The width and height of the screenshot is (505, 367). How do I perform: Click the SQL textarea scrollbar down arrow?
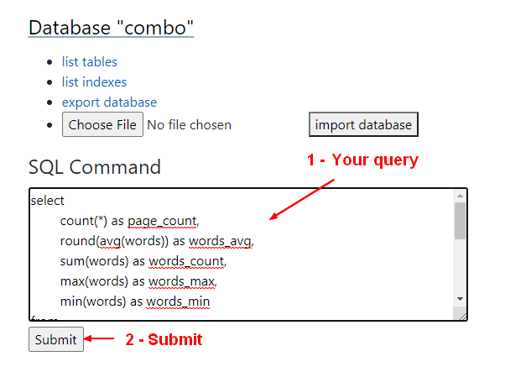point(460,298)
